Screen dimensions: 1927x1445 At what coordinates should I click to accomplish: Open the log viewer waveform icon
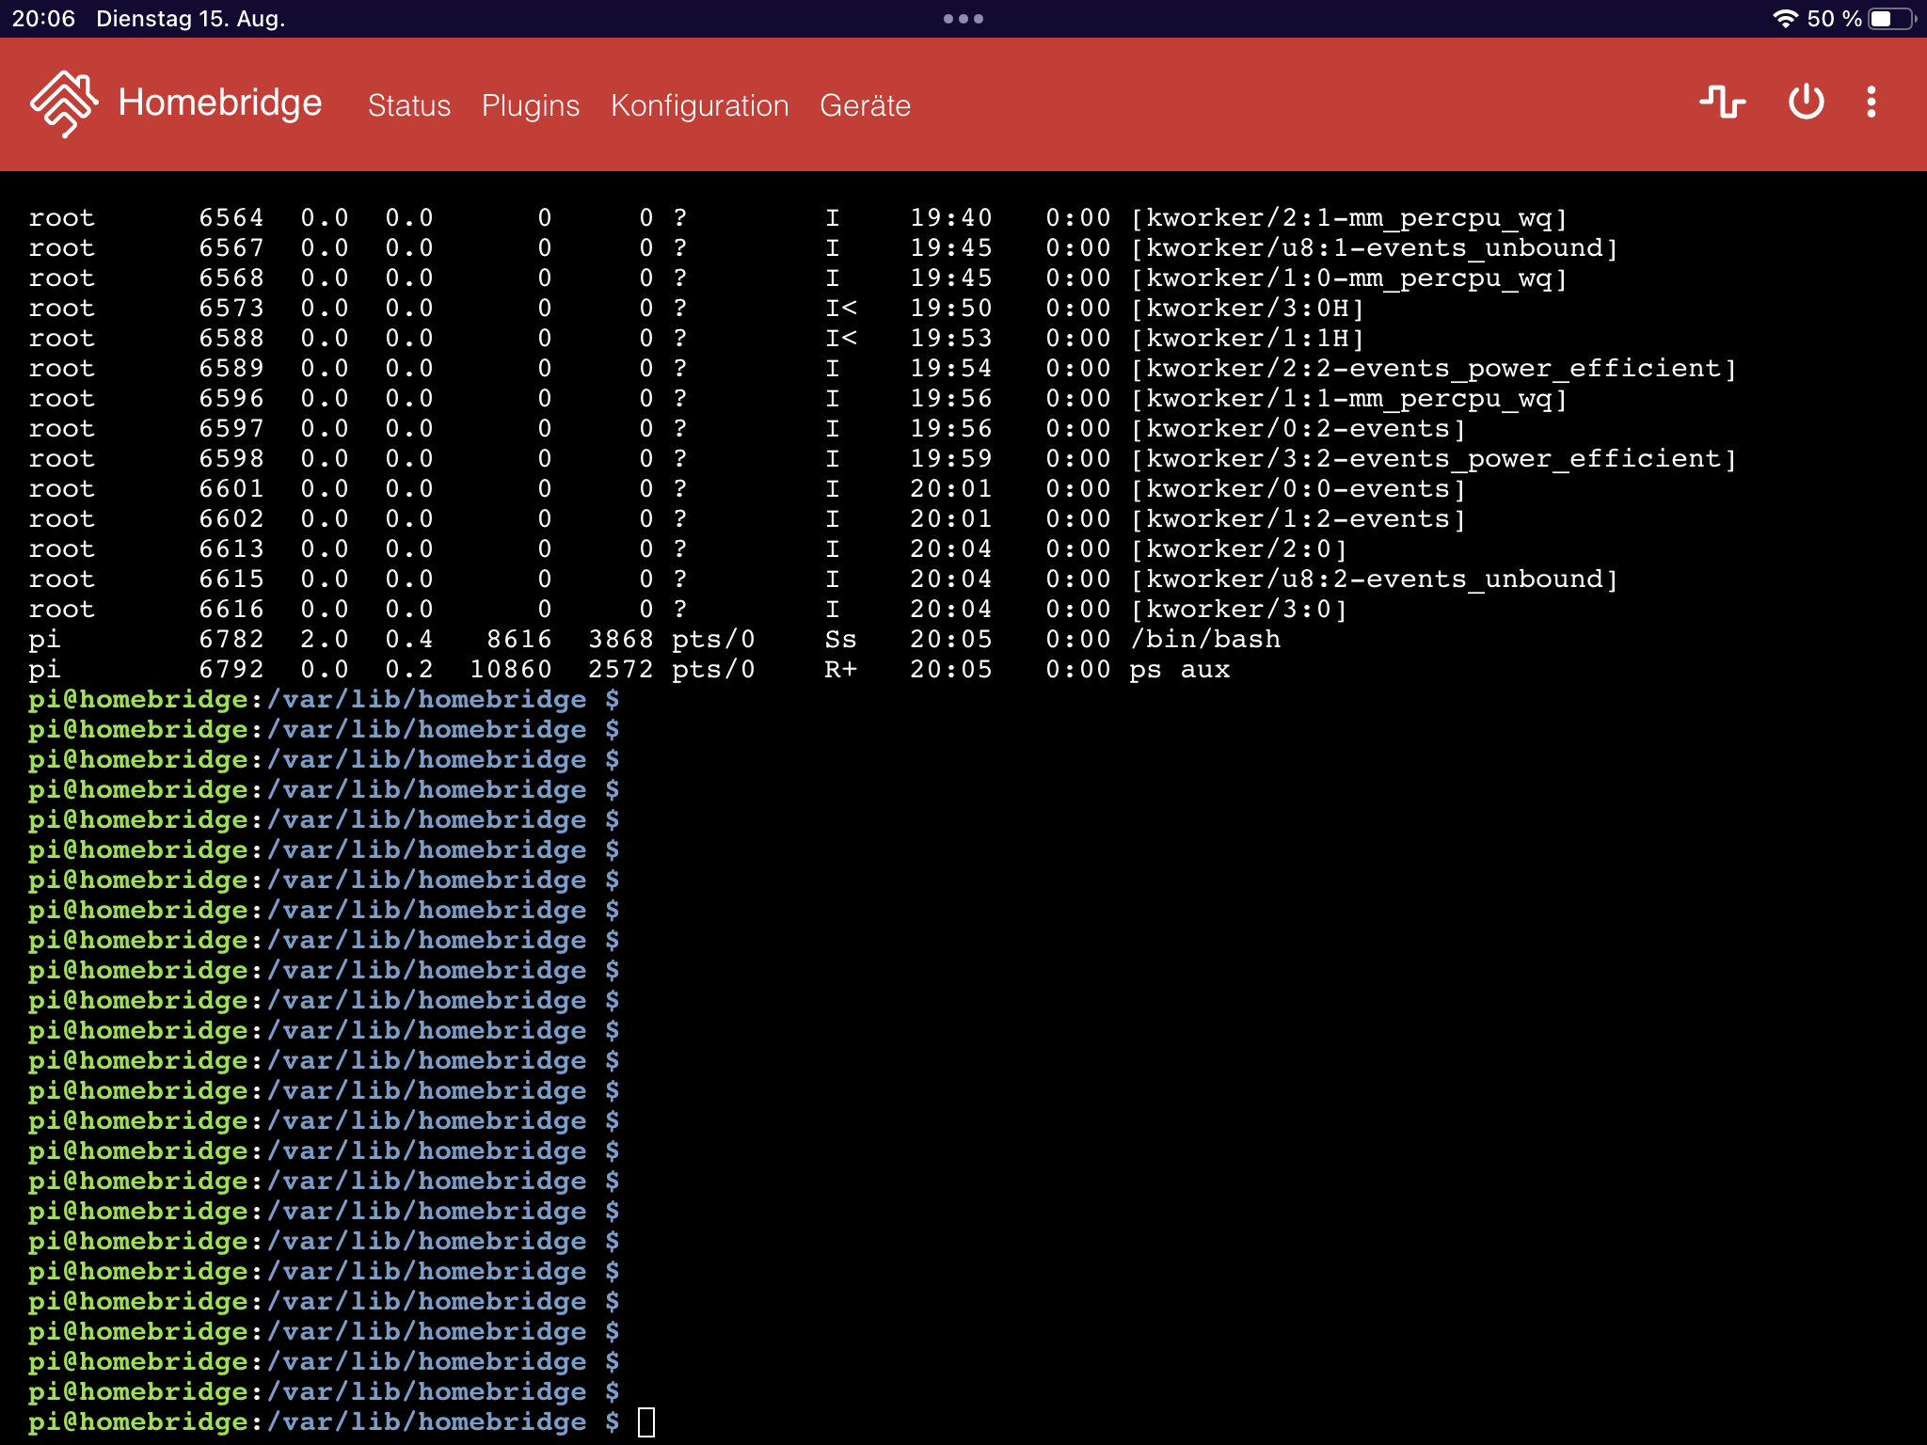tap(1722, 102)
